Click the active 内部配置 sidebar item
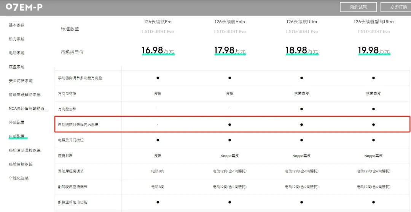The image size is (411, 212). [17, 136]
